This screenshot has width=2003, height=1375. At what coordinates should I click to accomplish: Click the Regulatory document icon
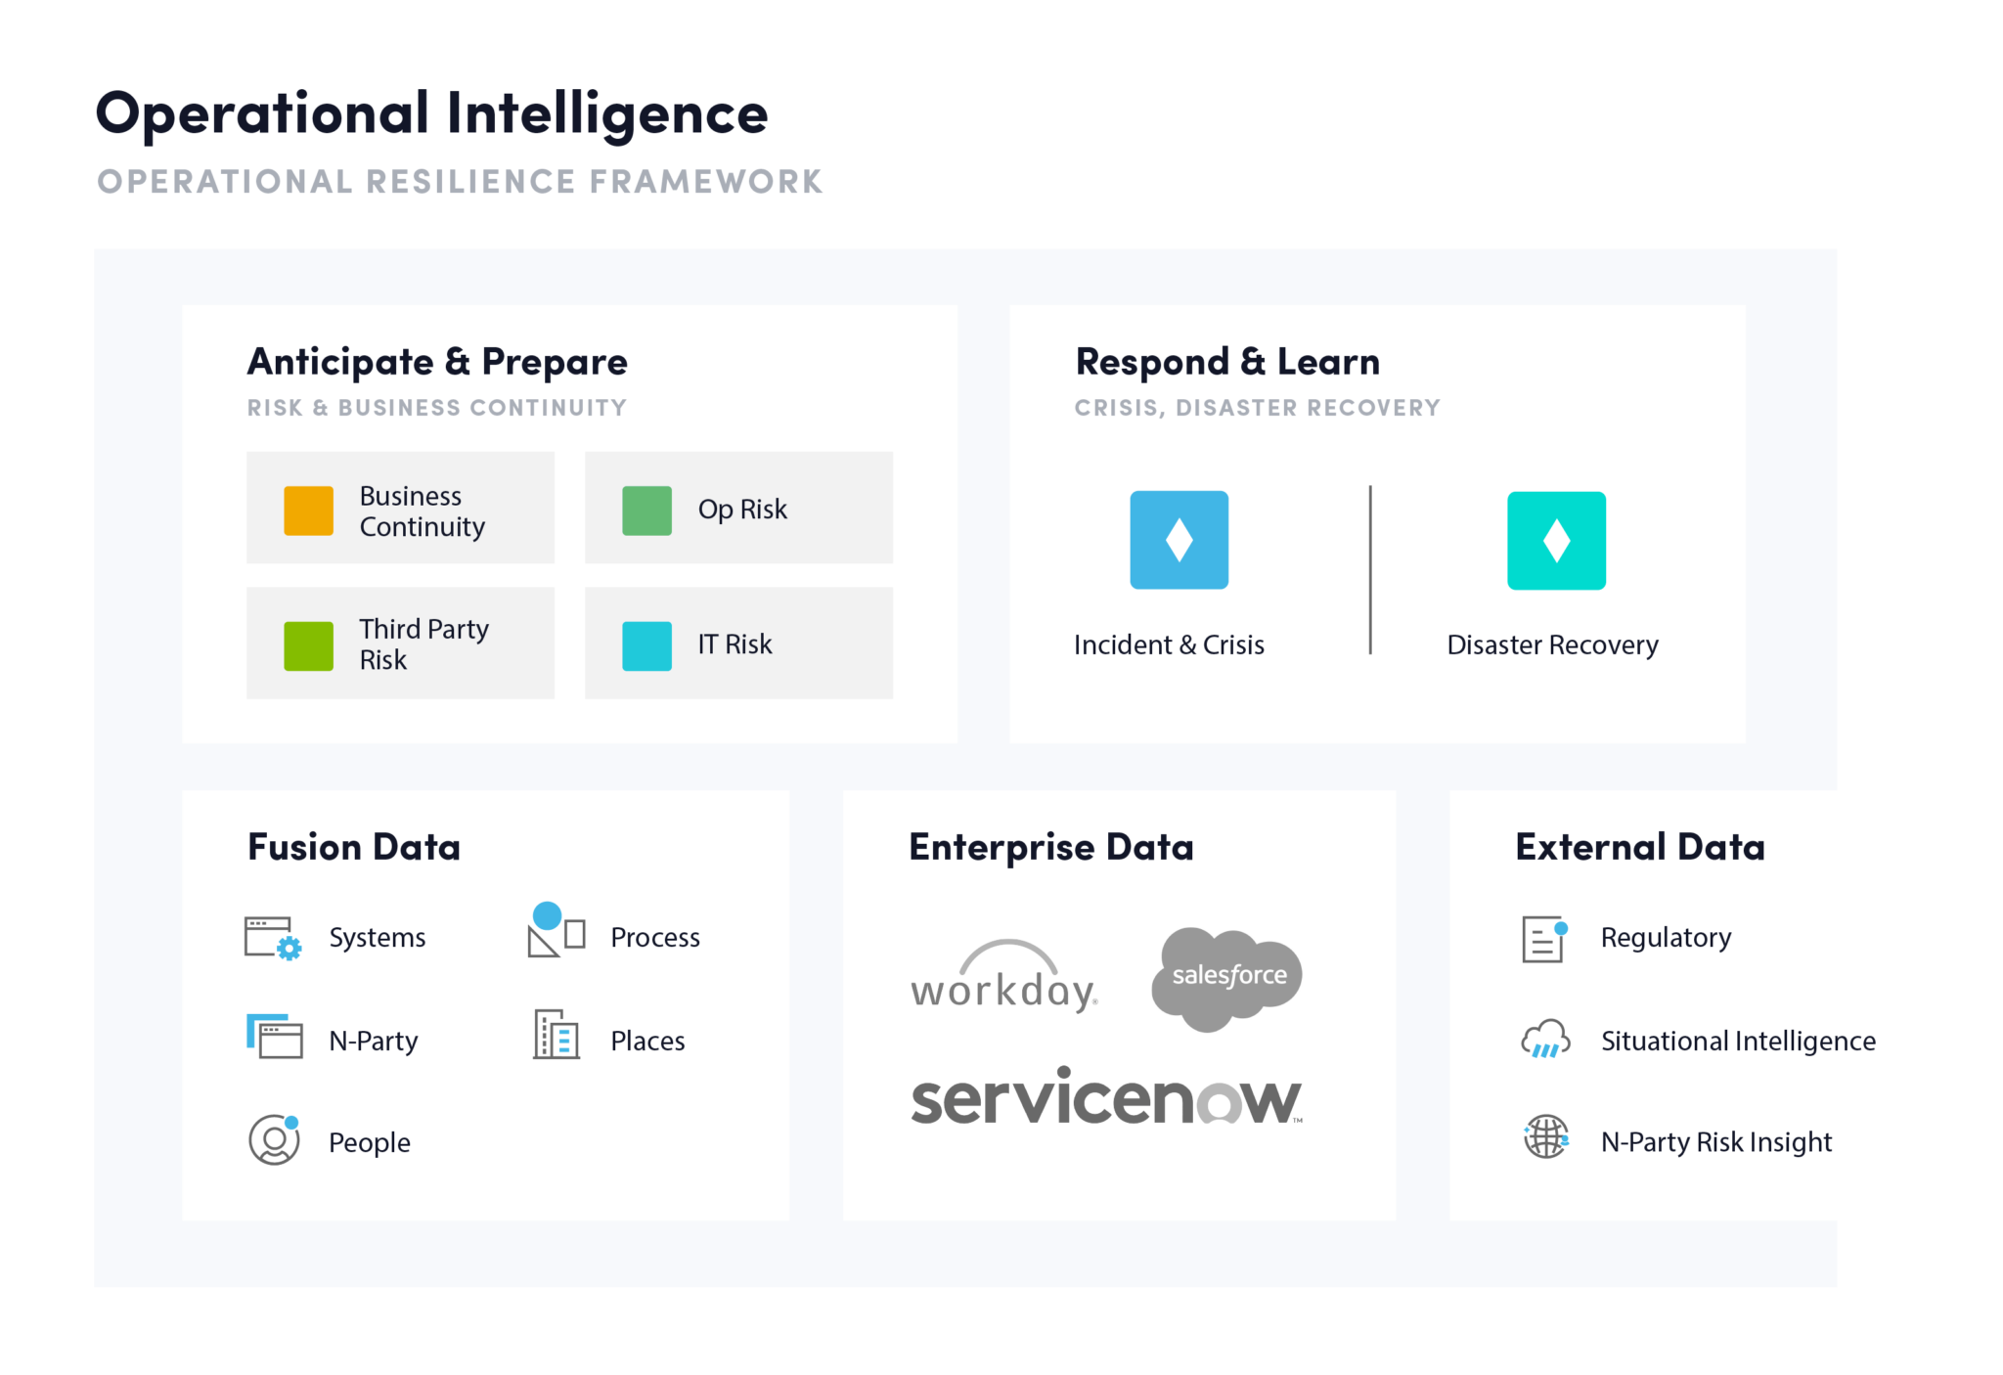[1544, 939]
